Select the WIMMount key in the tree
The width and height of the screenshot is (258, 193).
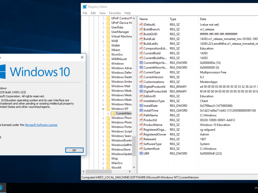(119, 59)
